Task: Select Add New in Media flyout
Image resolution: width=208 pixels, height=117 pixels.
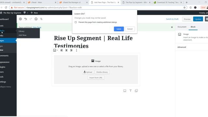Action: point(22,35)
